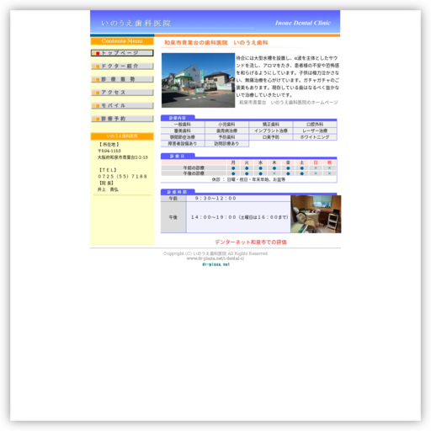Click the phone number 0725 (55) 7188
This screenshot has height=431, width=431.
[122, 177]
